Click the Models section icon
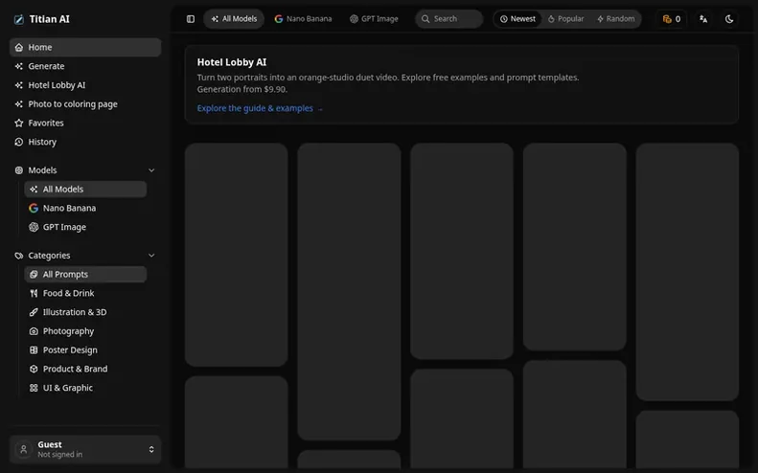This screenshot has height=473, width=758. click(x=19, y=170)
